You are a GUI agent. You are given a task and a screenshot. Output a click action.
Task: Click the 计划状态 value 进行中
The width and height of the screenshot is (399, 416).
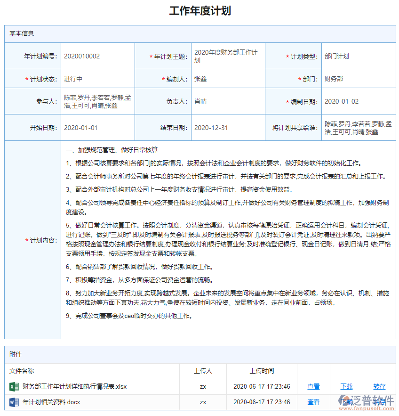tap(73, 79)
